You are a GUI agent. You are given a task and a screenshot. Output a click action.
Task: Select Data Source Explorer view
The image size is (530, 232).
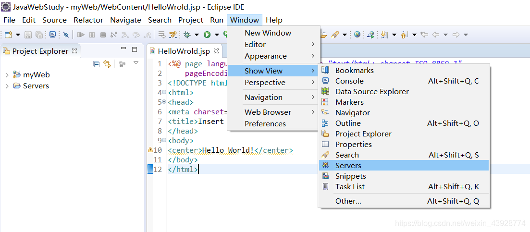click(404, 92)
